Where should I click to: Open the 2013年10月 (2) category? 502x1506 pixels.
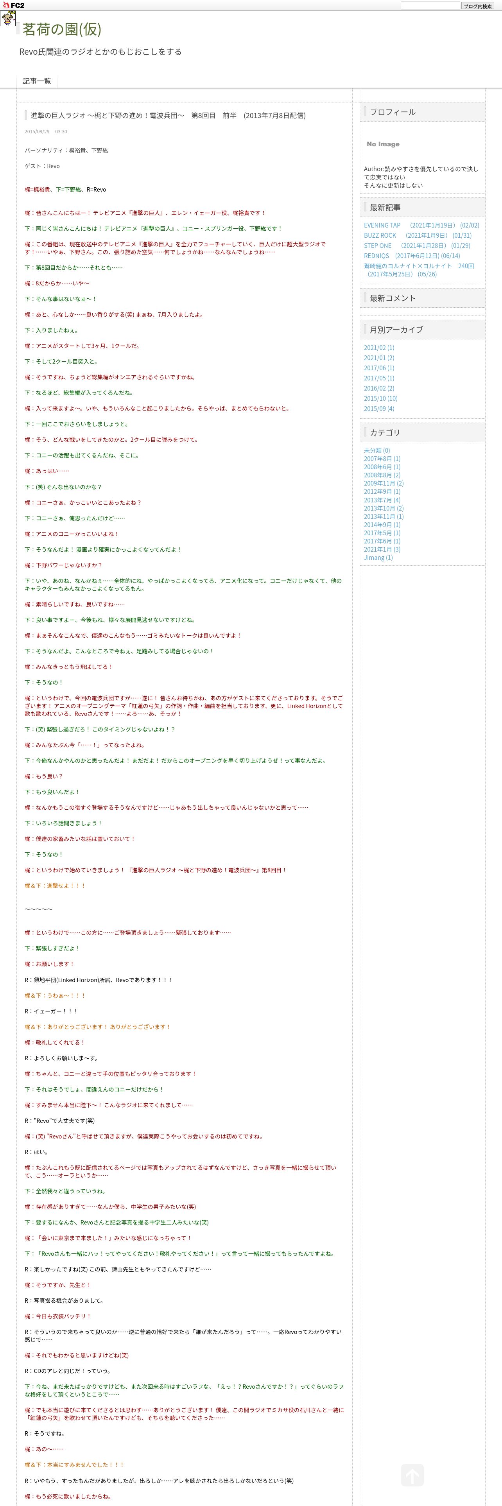(x=384, y=508)
